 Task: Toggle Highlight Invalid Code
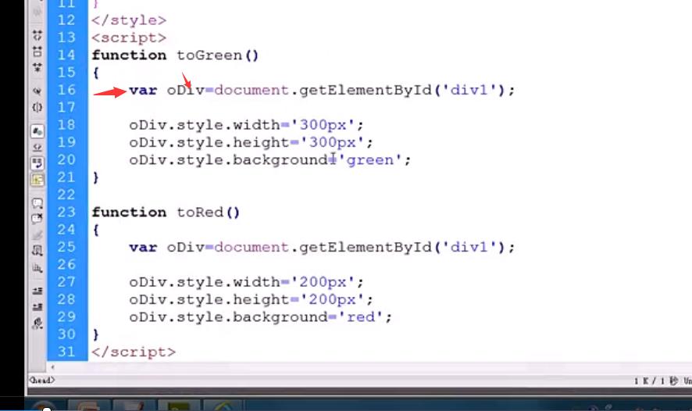pos(37,147)
